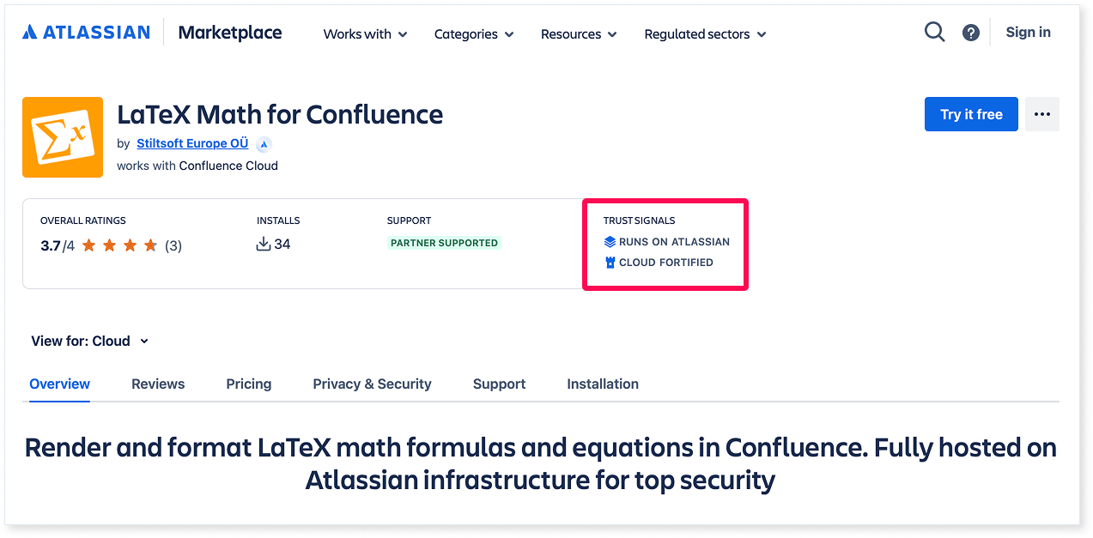Click the help question mark icon
The image size is (1093, 538).
970,33
